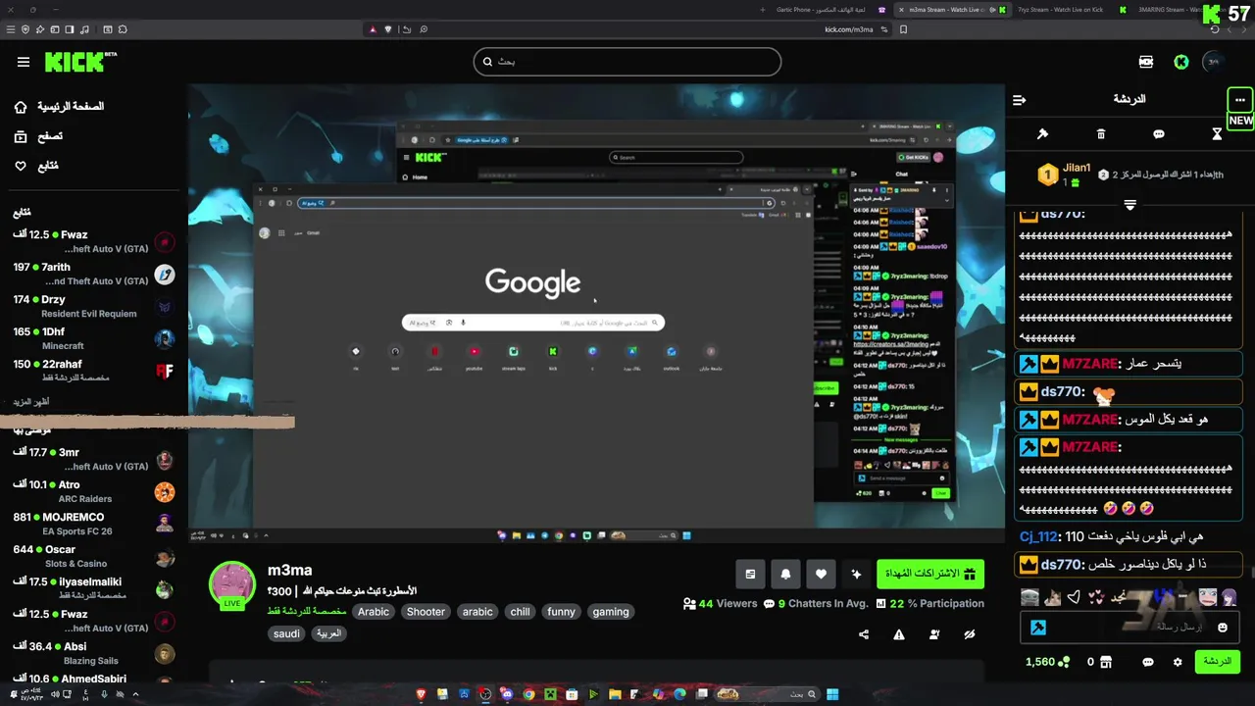
Task: Select the m3ma Stream browser tab
Action: coord(948,10)
